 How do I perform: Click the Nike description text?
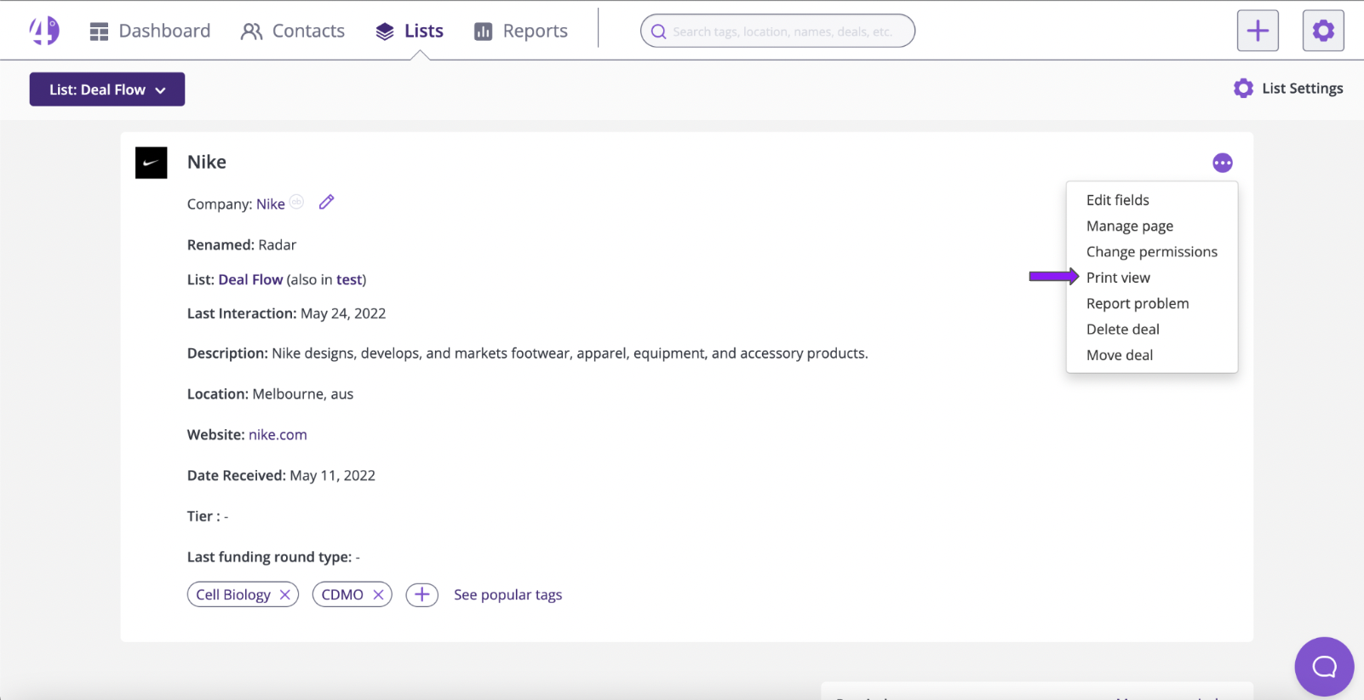point(570,353)
